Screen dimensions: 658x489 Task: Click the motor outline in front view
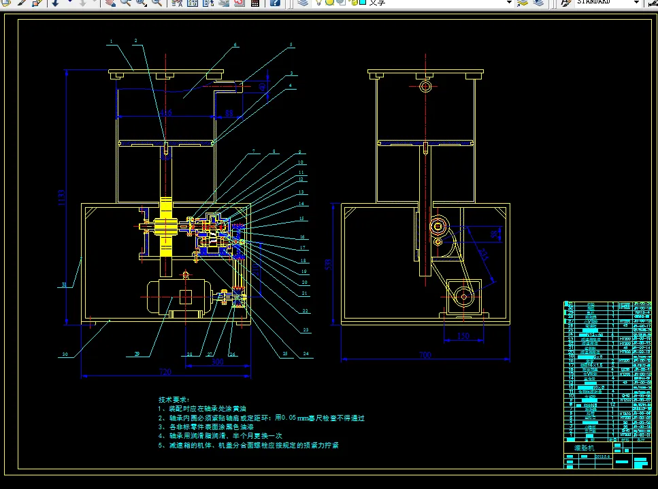click(179, 297)
